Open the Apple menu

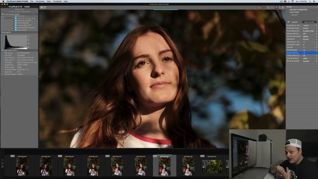tap(3, 1)
